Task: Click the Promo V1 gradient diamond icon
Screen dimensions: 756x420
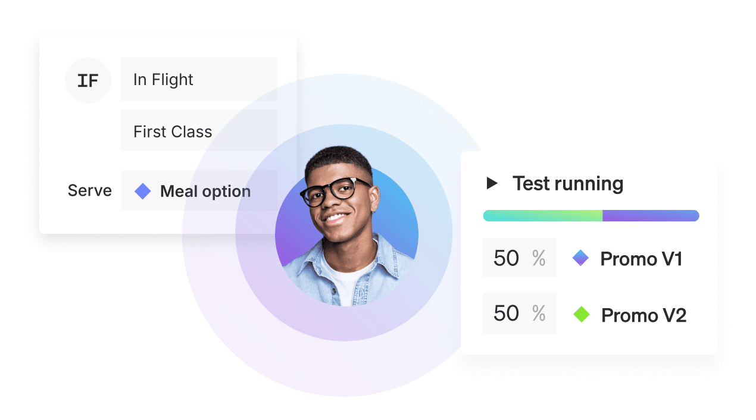Action: tap(580, 258)
